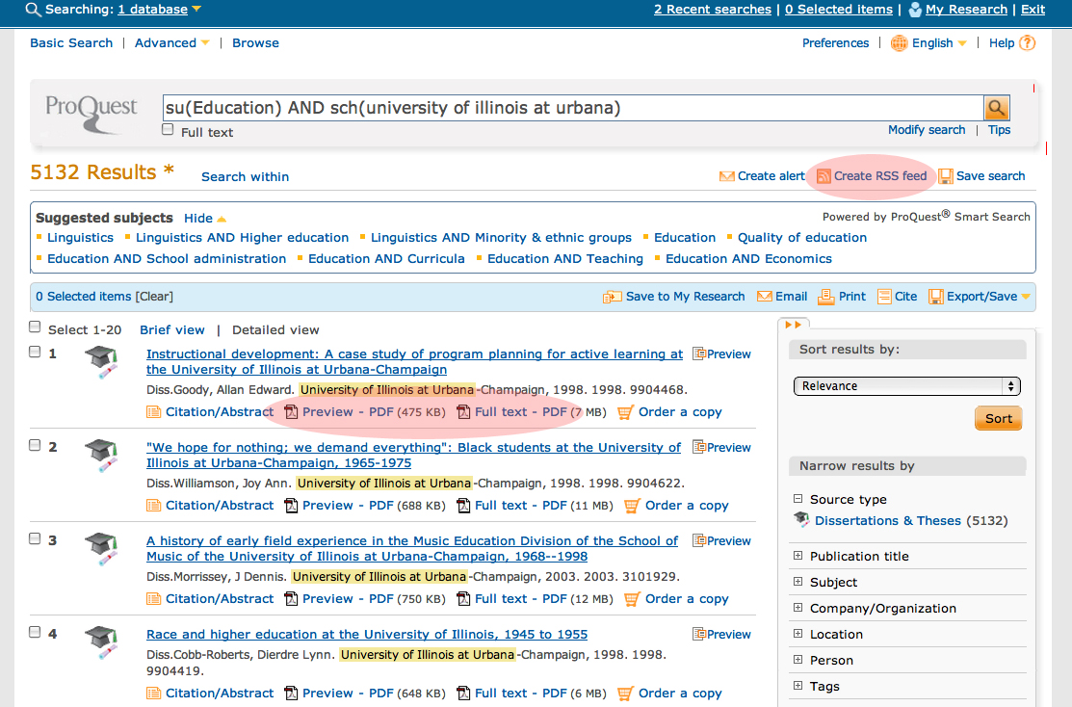This screenshot has width=1072, height=707.
Task: Click the My Research person icon
Action: 915,10
